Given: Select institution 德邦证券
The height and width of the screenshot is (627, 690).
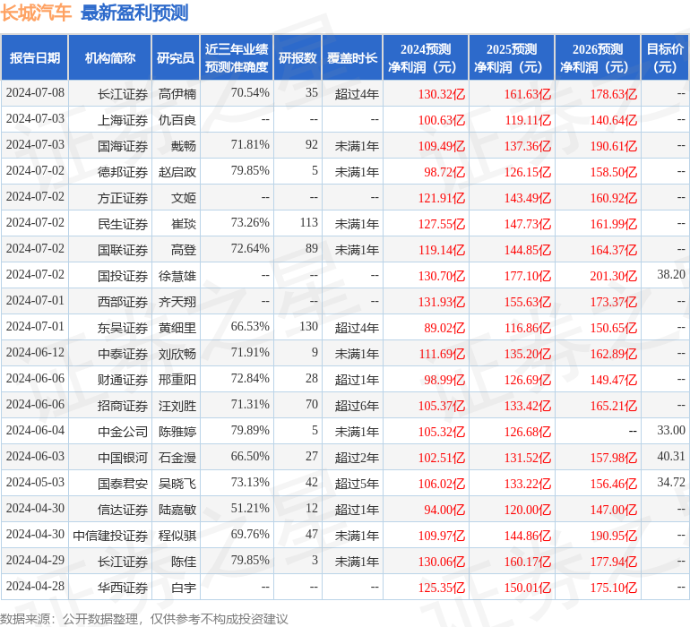Looking at the screenshot, I should coord(123,172).
